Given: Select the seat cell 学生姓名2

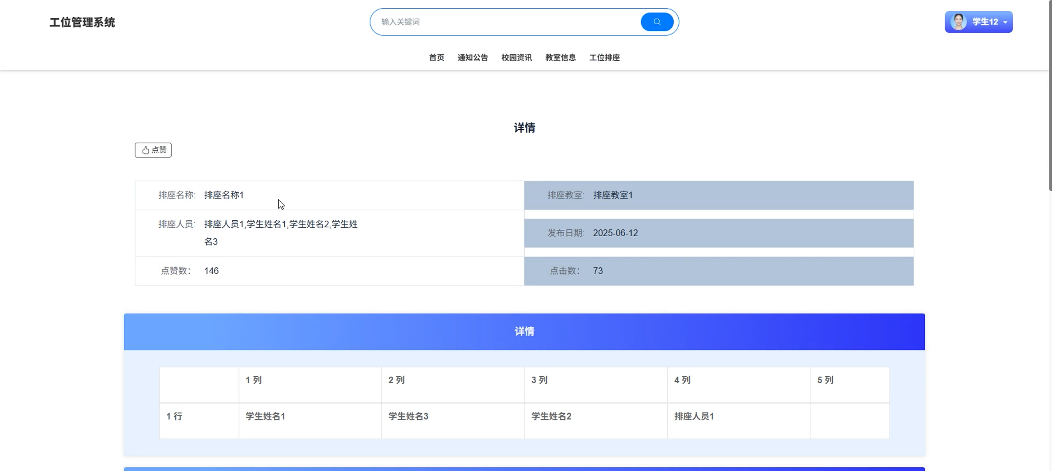Looking at the screenshot, I should (x=551, y=416).
